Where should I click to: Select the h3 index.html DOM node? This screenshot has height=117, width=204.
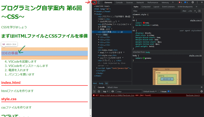click(x=108, y=50)
